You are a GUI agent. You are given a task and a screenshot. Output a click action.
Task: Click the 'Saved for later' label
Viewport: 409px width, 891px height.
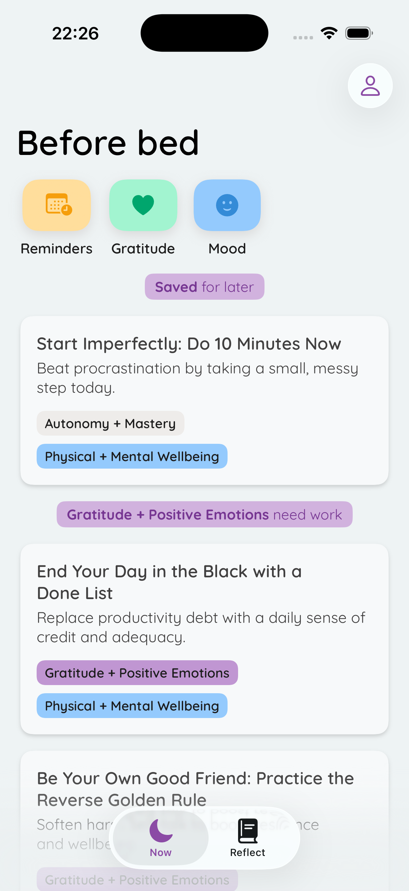[x=204, y=287]
